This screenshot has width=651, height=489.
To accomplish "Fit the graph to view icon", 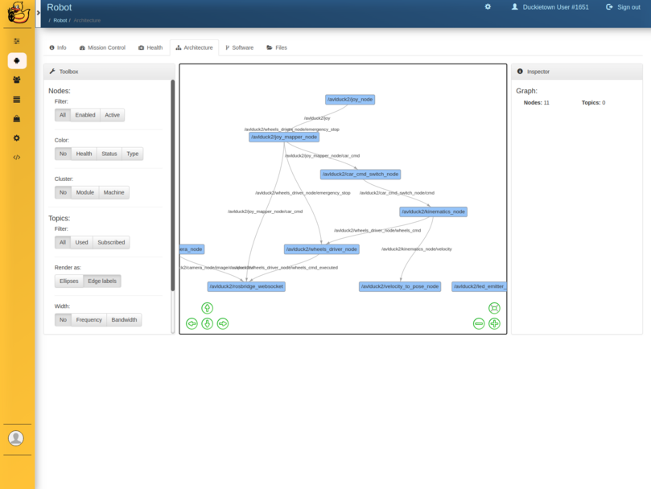I will point(494,308).
